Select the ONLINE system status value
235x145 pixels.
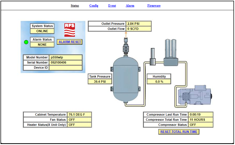pyautogui.click(x=42, y=31)
